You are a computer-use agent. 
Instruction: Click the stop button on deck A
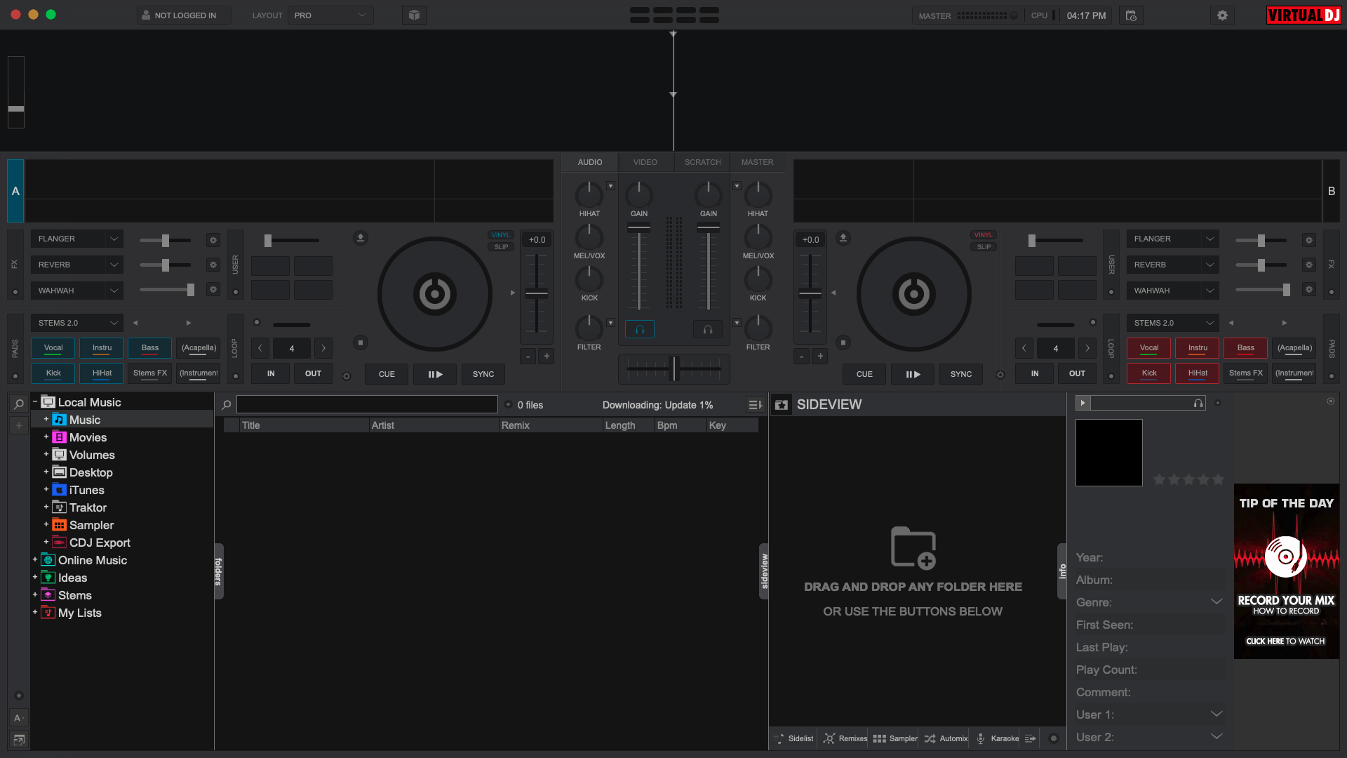coord(361,343)
